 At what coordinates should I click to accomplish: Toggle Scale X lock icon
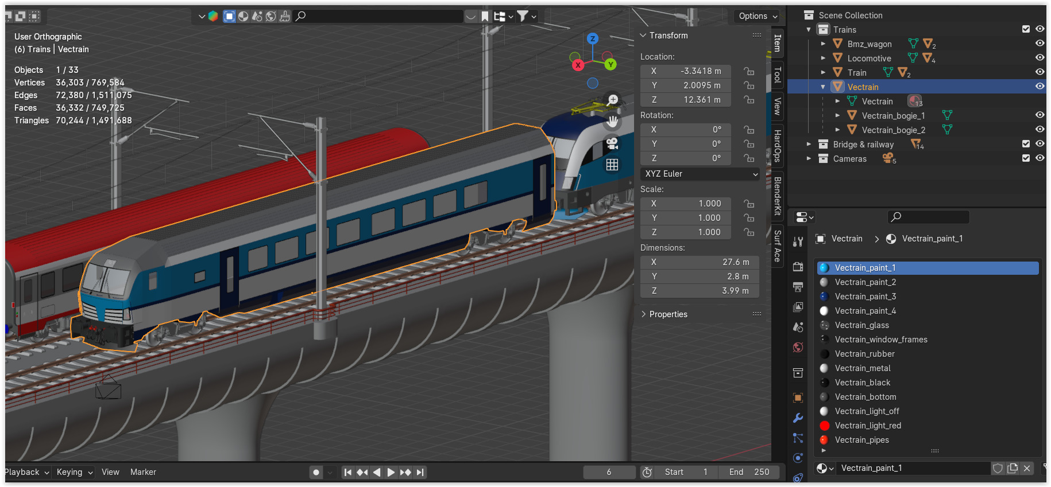tap(749, 204)
